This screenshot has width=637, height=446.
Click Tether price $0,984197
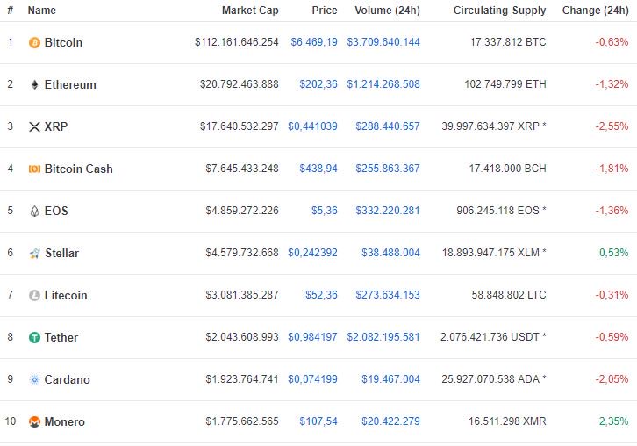click(x=313, y=337)
